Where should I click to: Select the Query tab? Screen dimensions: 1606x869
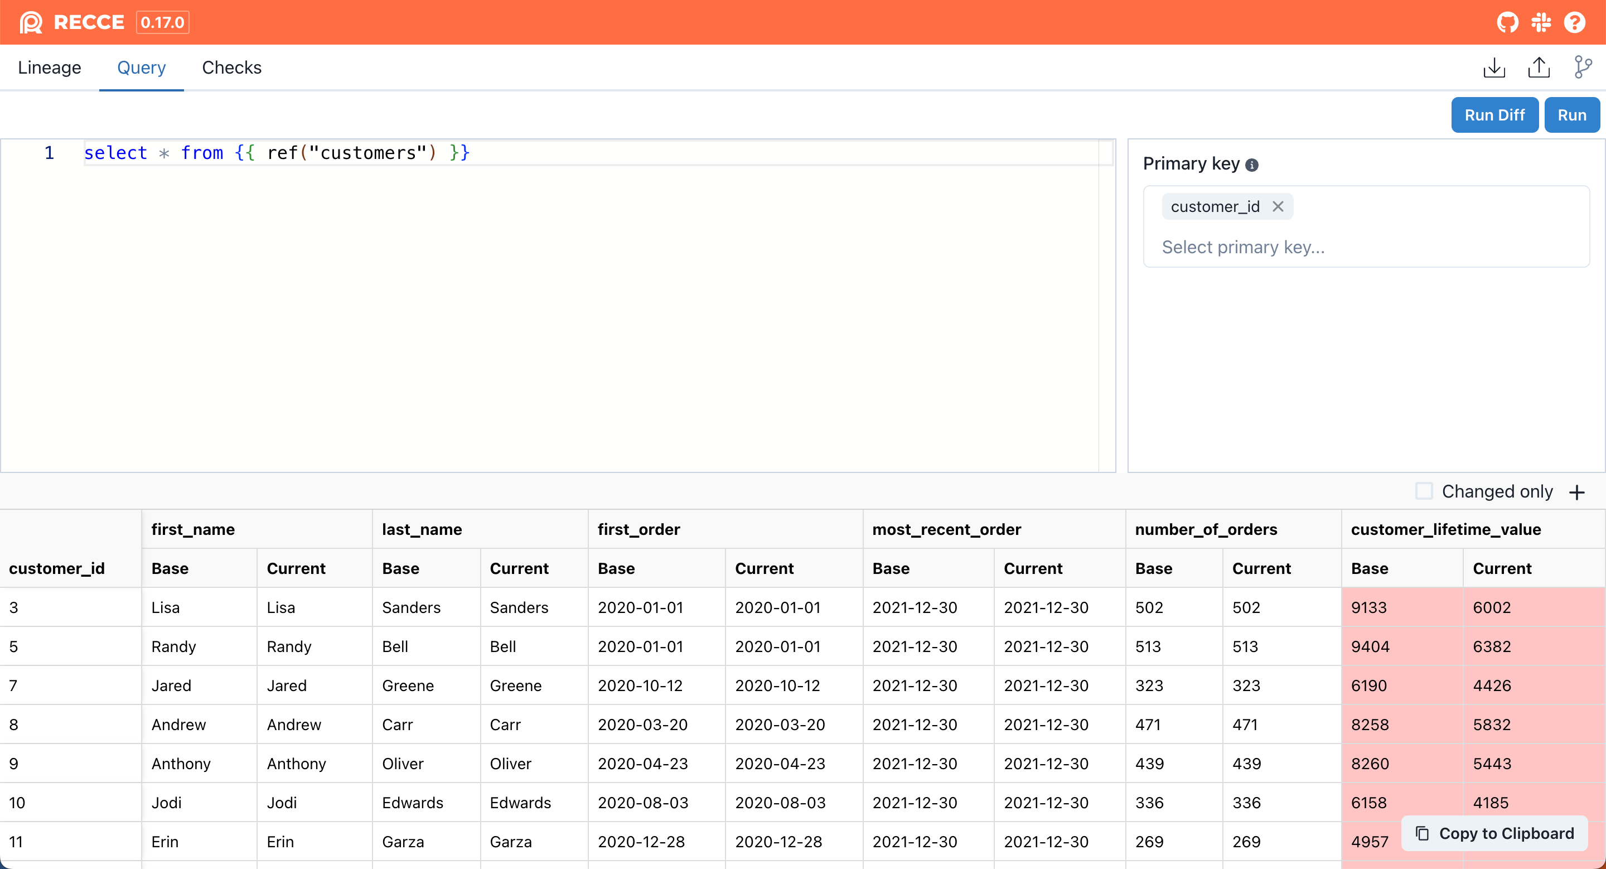point(141,67)
